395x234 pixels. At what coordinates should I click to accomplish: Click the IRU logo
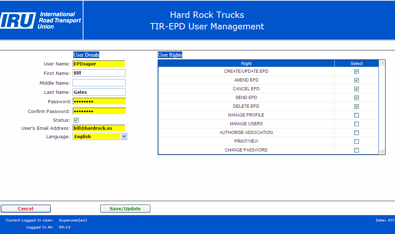click(x=41, y=20)
